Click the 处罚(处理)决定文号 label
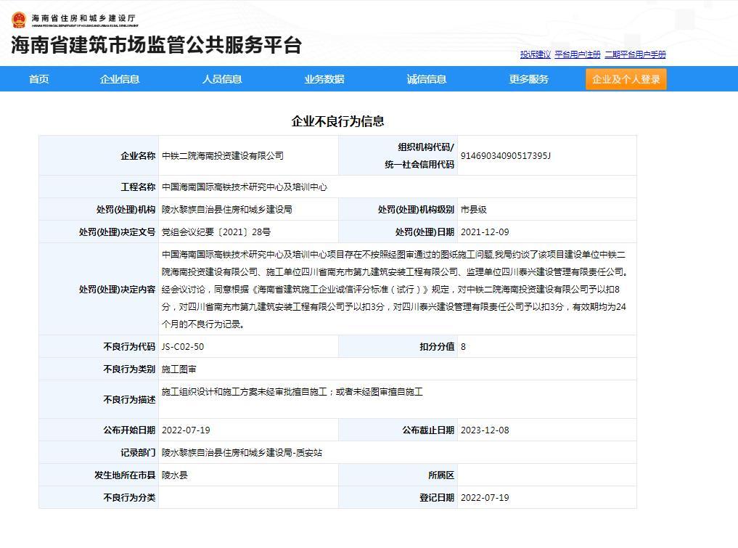The width and height of the screenshot is (738, 548). click(118, 232)
